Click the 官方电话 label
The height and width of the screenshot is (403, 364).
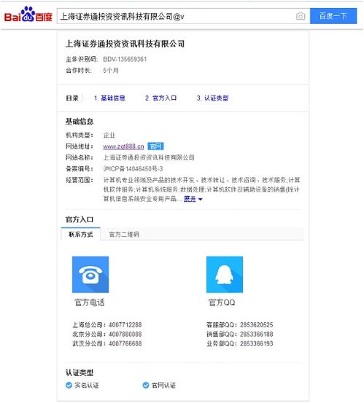[x=90, y=302]
